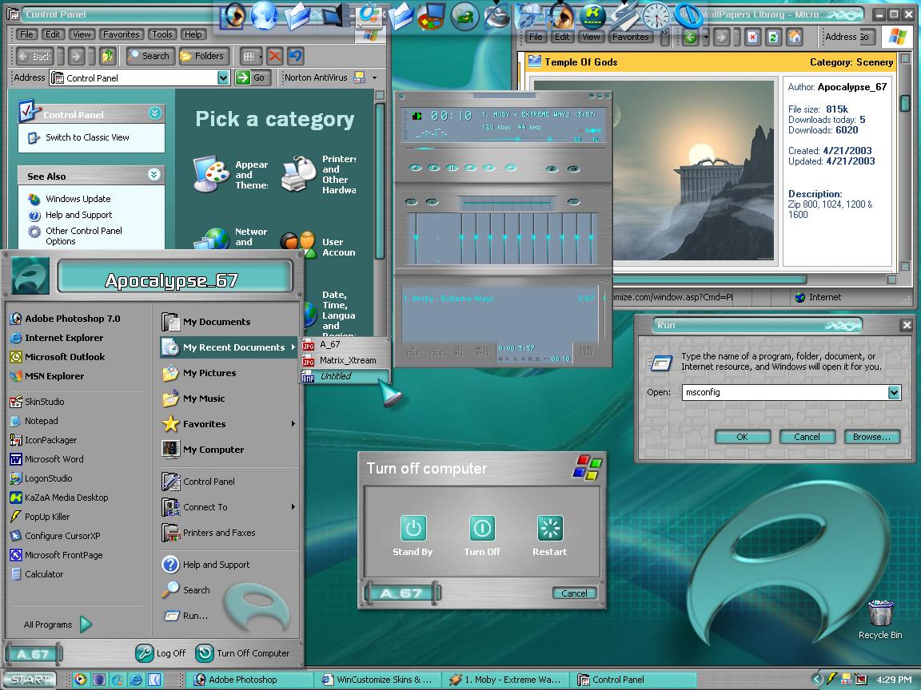This screenshot has width=921, height=690.
Task: Click the Home icon in Internet Explorer toolbar
Action: coord(795,38)
